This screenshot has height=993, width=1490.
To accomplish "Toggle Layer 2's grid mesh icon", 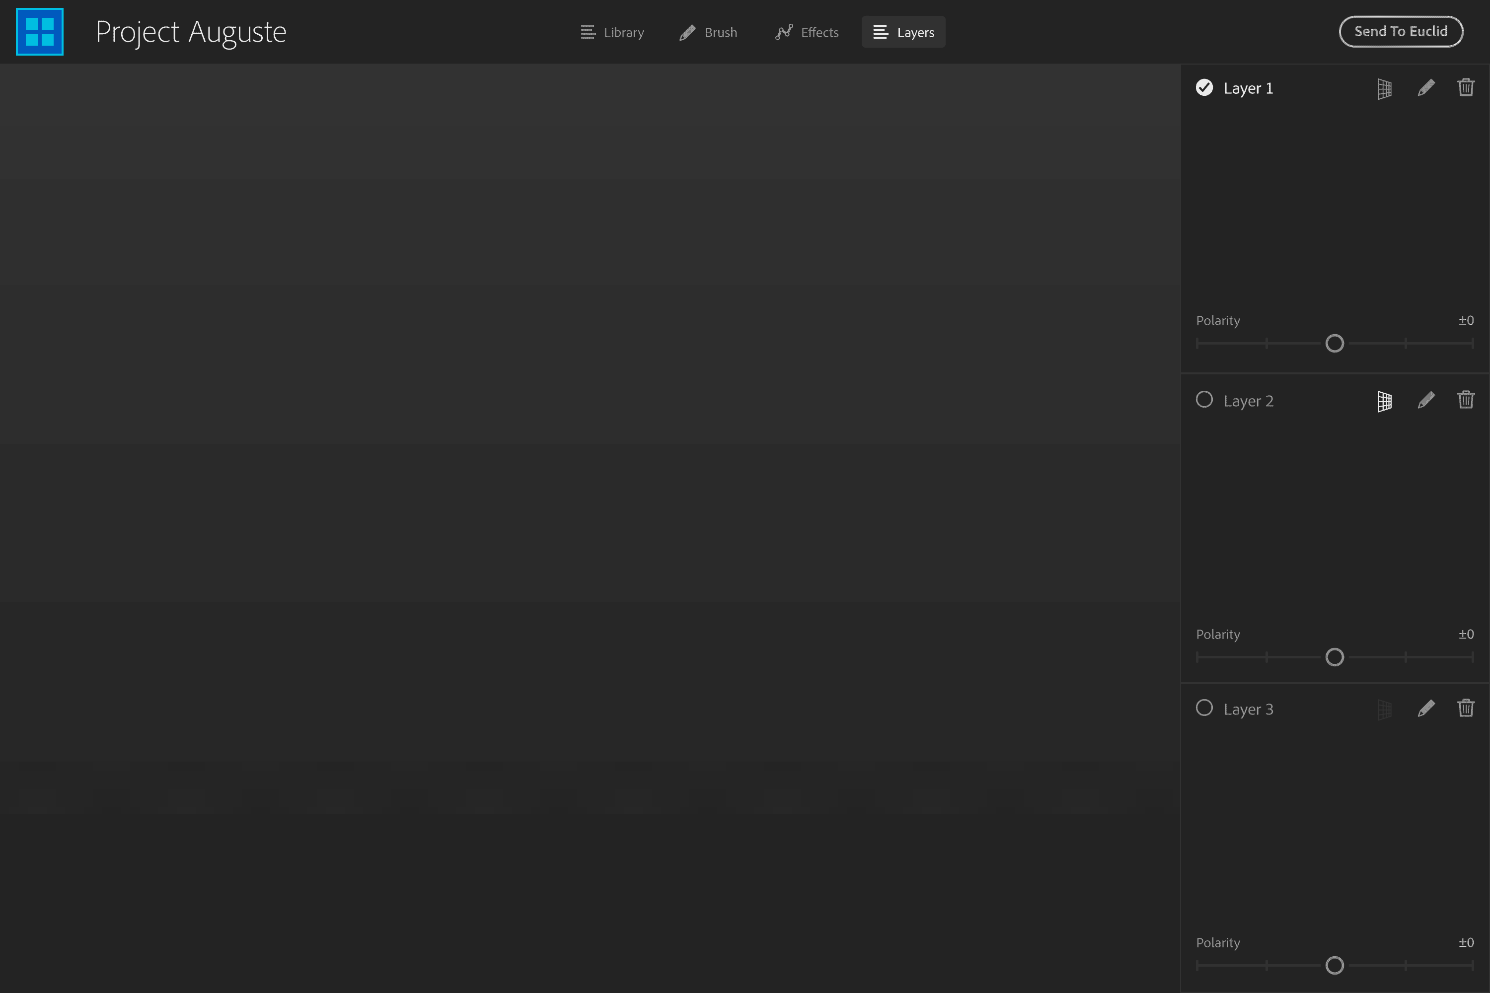I will click(x=1384, y=401).
